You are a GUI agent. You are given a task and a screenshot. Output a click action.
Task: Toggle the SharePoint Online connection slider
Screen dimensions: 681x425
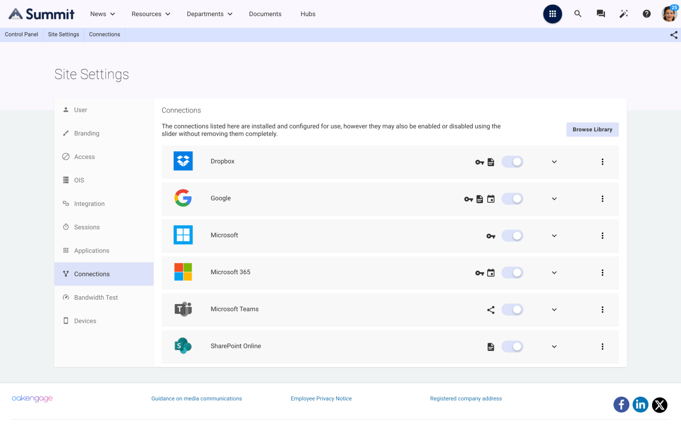point(512,346)
